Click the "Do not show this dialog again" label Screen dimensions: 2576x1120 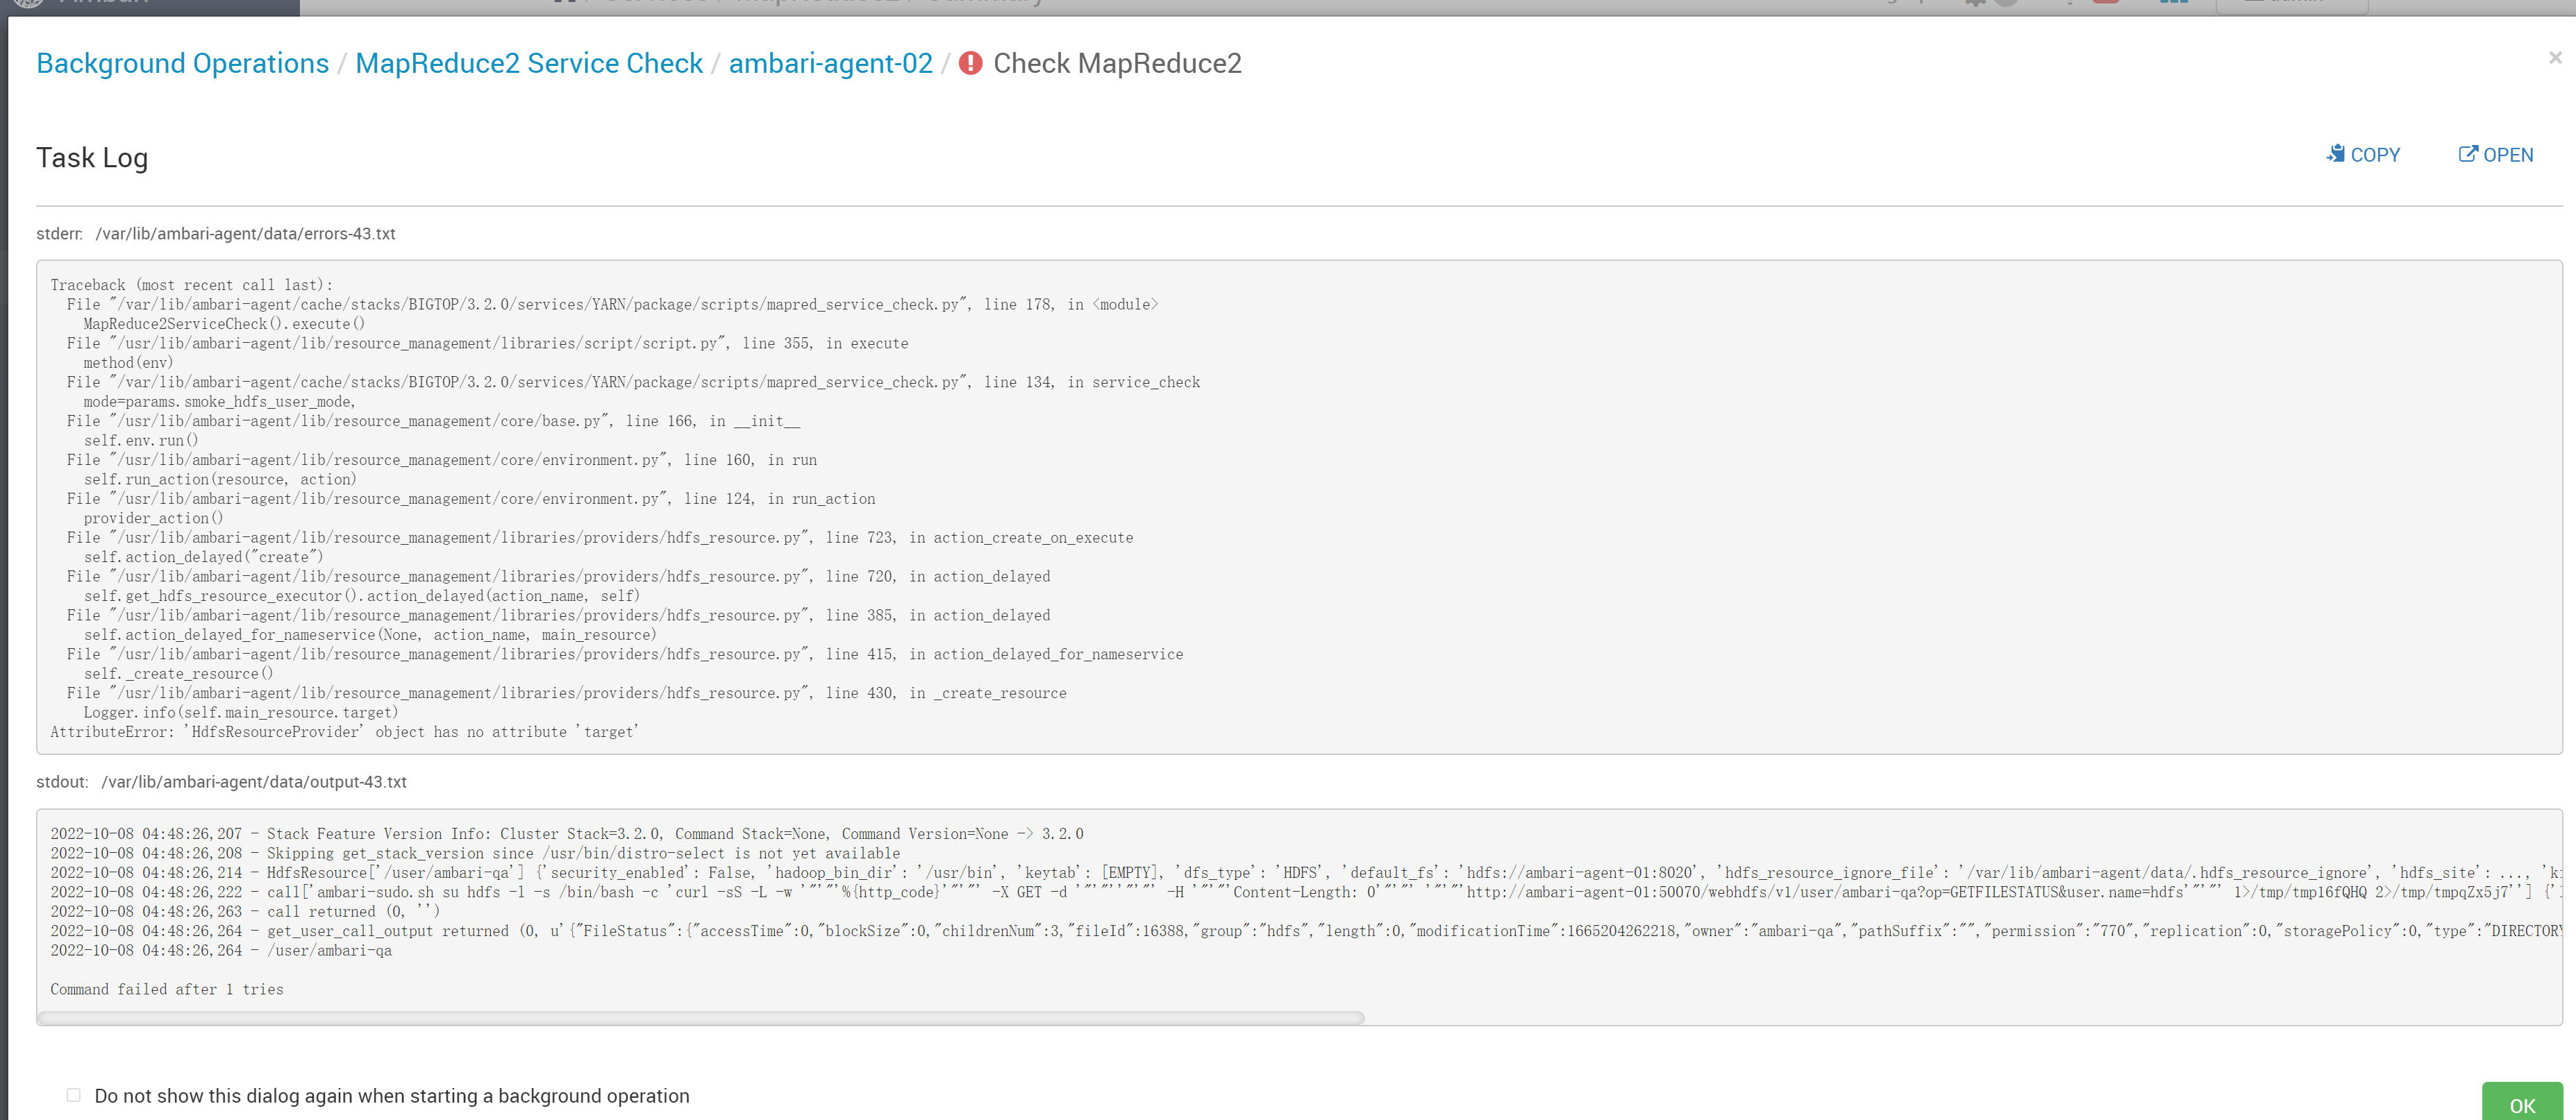(x=391, y=1096)
